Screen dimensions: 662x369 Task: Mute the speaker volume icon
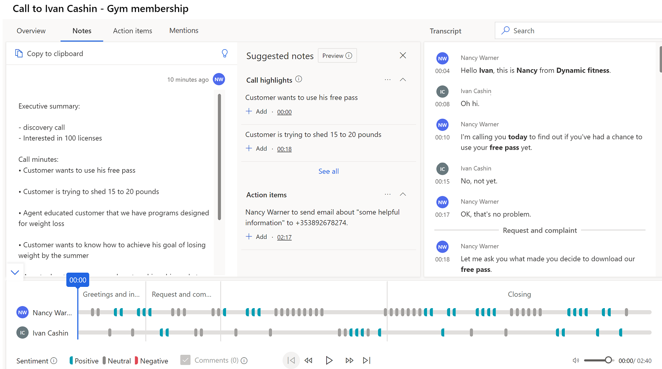click(576, 360)
